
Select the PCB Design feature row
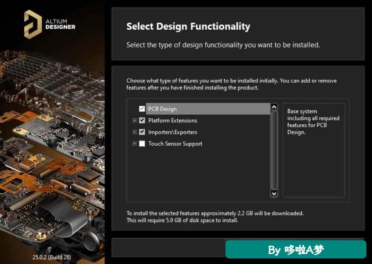[208, 109]
